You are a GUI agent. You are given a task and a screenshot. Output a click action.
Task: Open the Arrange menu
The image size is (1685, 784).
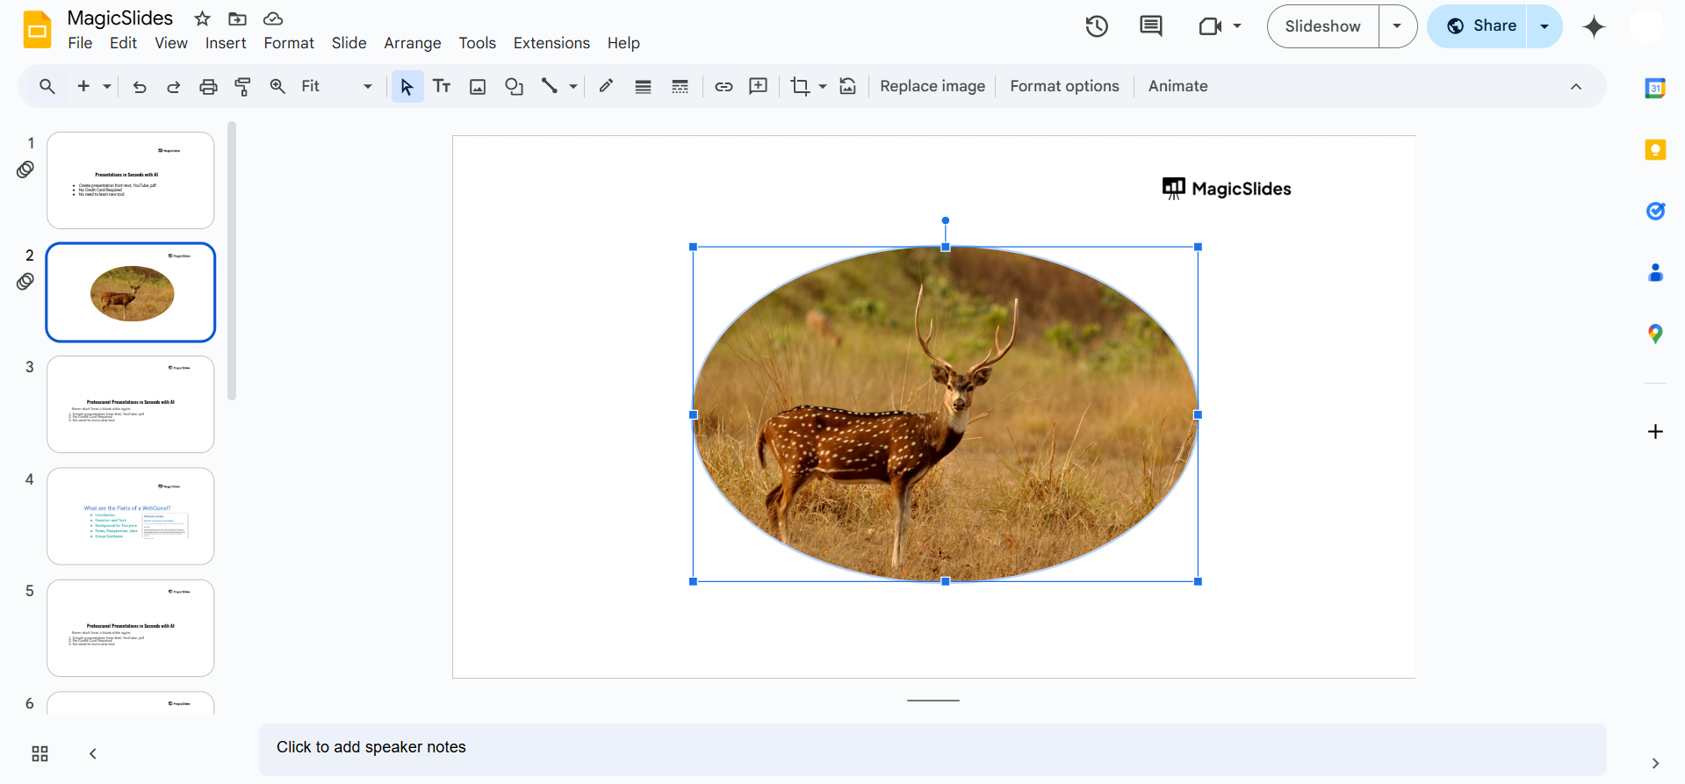(x=412, y=43)
